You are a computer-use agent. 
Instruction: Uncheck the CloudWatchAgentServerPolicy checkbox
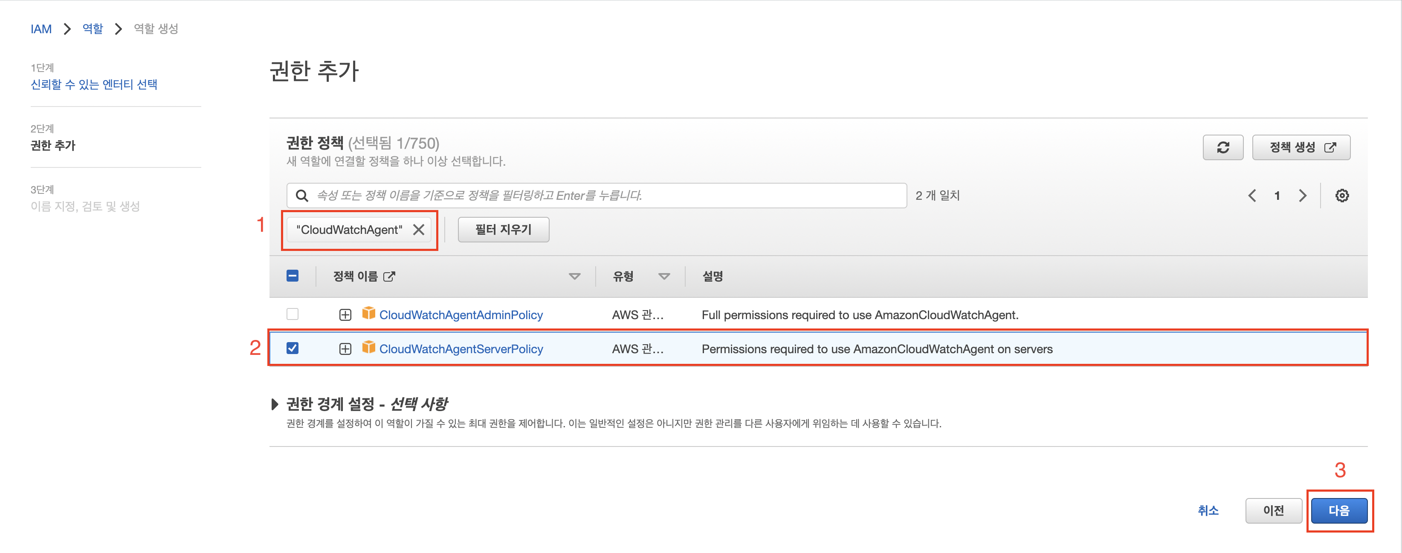coord(292,349)
